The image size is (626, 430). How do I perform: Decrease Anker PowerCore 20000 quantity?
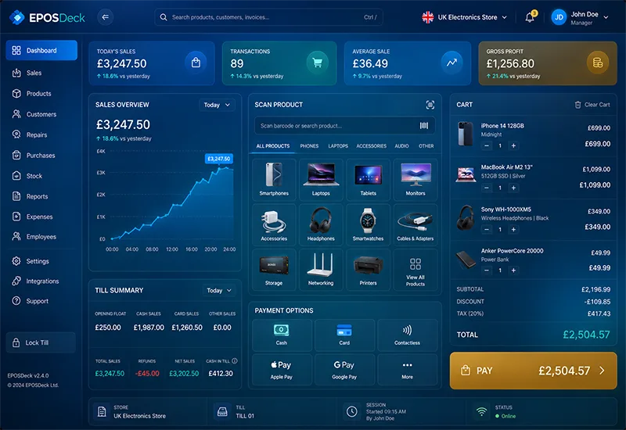[486, 270]
